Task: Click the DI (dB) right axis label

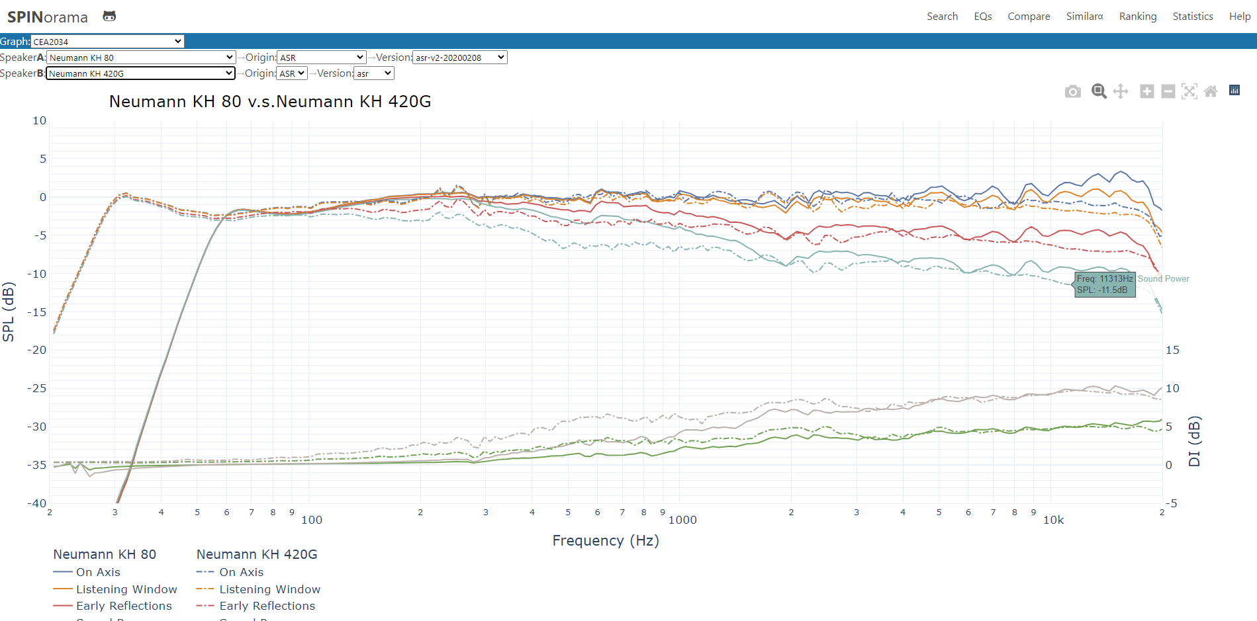Action: [1194, 441]
